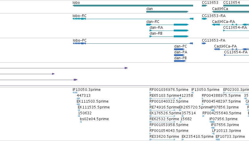
Task: Click the teal lobo gene span bar
Action: pyautogui.click(x=133, y=6)
